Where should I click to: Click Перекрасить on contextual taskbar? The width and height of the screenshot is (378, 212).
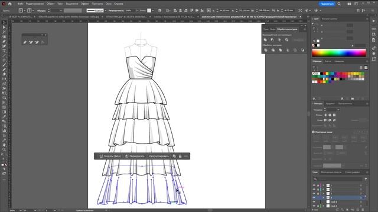click(x=135, y=156)
